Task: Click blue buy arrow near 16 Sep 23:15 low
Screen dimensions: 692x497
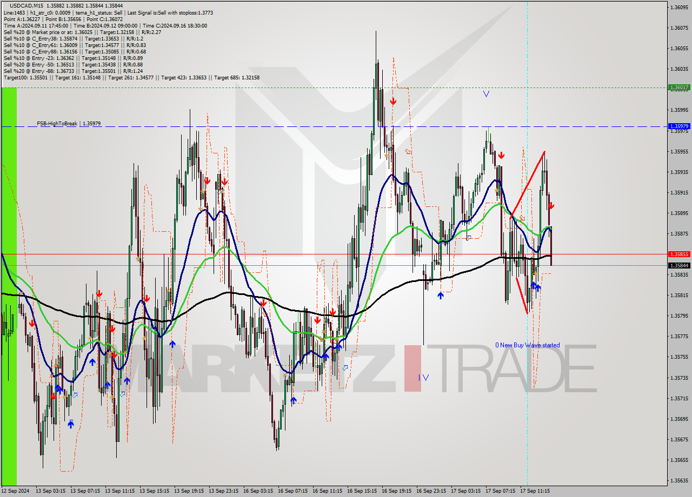Action: click(x=441, y=295)
